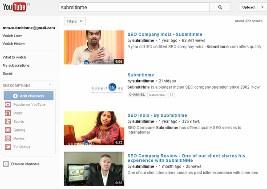Click uploader submitinme under 25 views video
Image resolution: width=267 pixels, height=189 pixels.
tap(143, 166)
